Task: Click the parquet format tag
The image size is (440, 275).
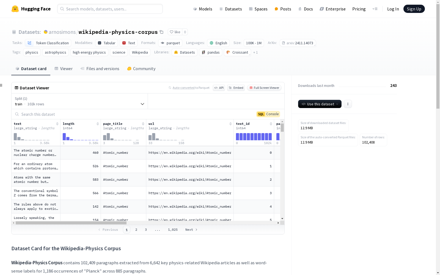Action: [x=170, y=43]
